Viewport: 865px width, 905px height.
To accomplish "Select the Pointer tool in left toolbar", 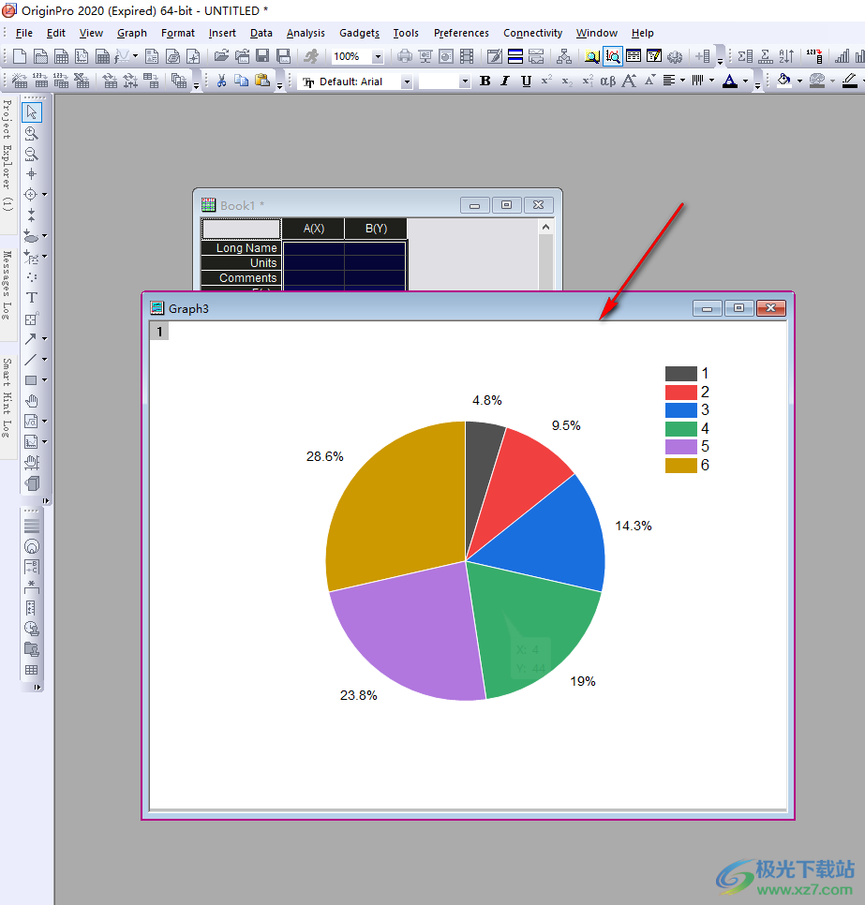I will click(32, 112).
